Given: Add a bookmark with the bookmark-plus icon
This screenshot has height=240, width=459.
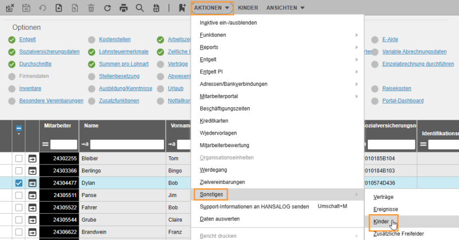Looking at the screenshot, I should 182,8.
